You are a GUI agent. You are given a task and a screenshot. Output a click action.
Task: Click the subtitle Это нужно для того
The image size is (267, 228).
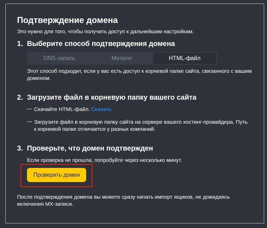105,31
